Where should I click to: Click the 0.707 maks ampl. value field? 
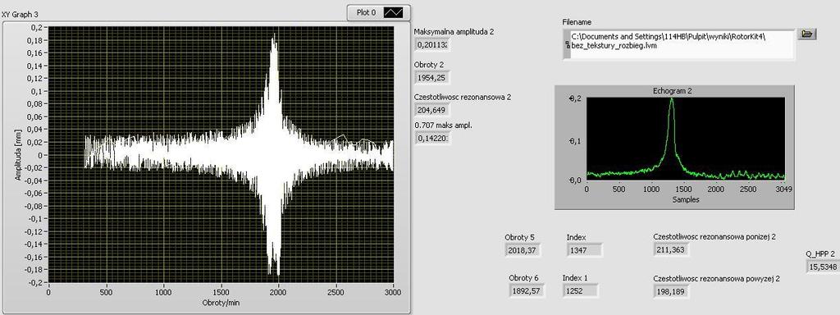[432, 138]
